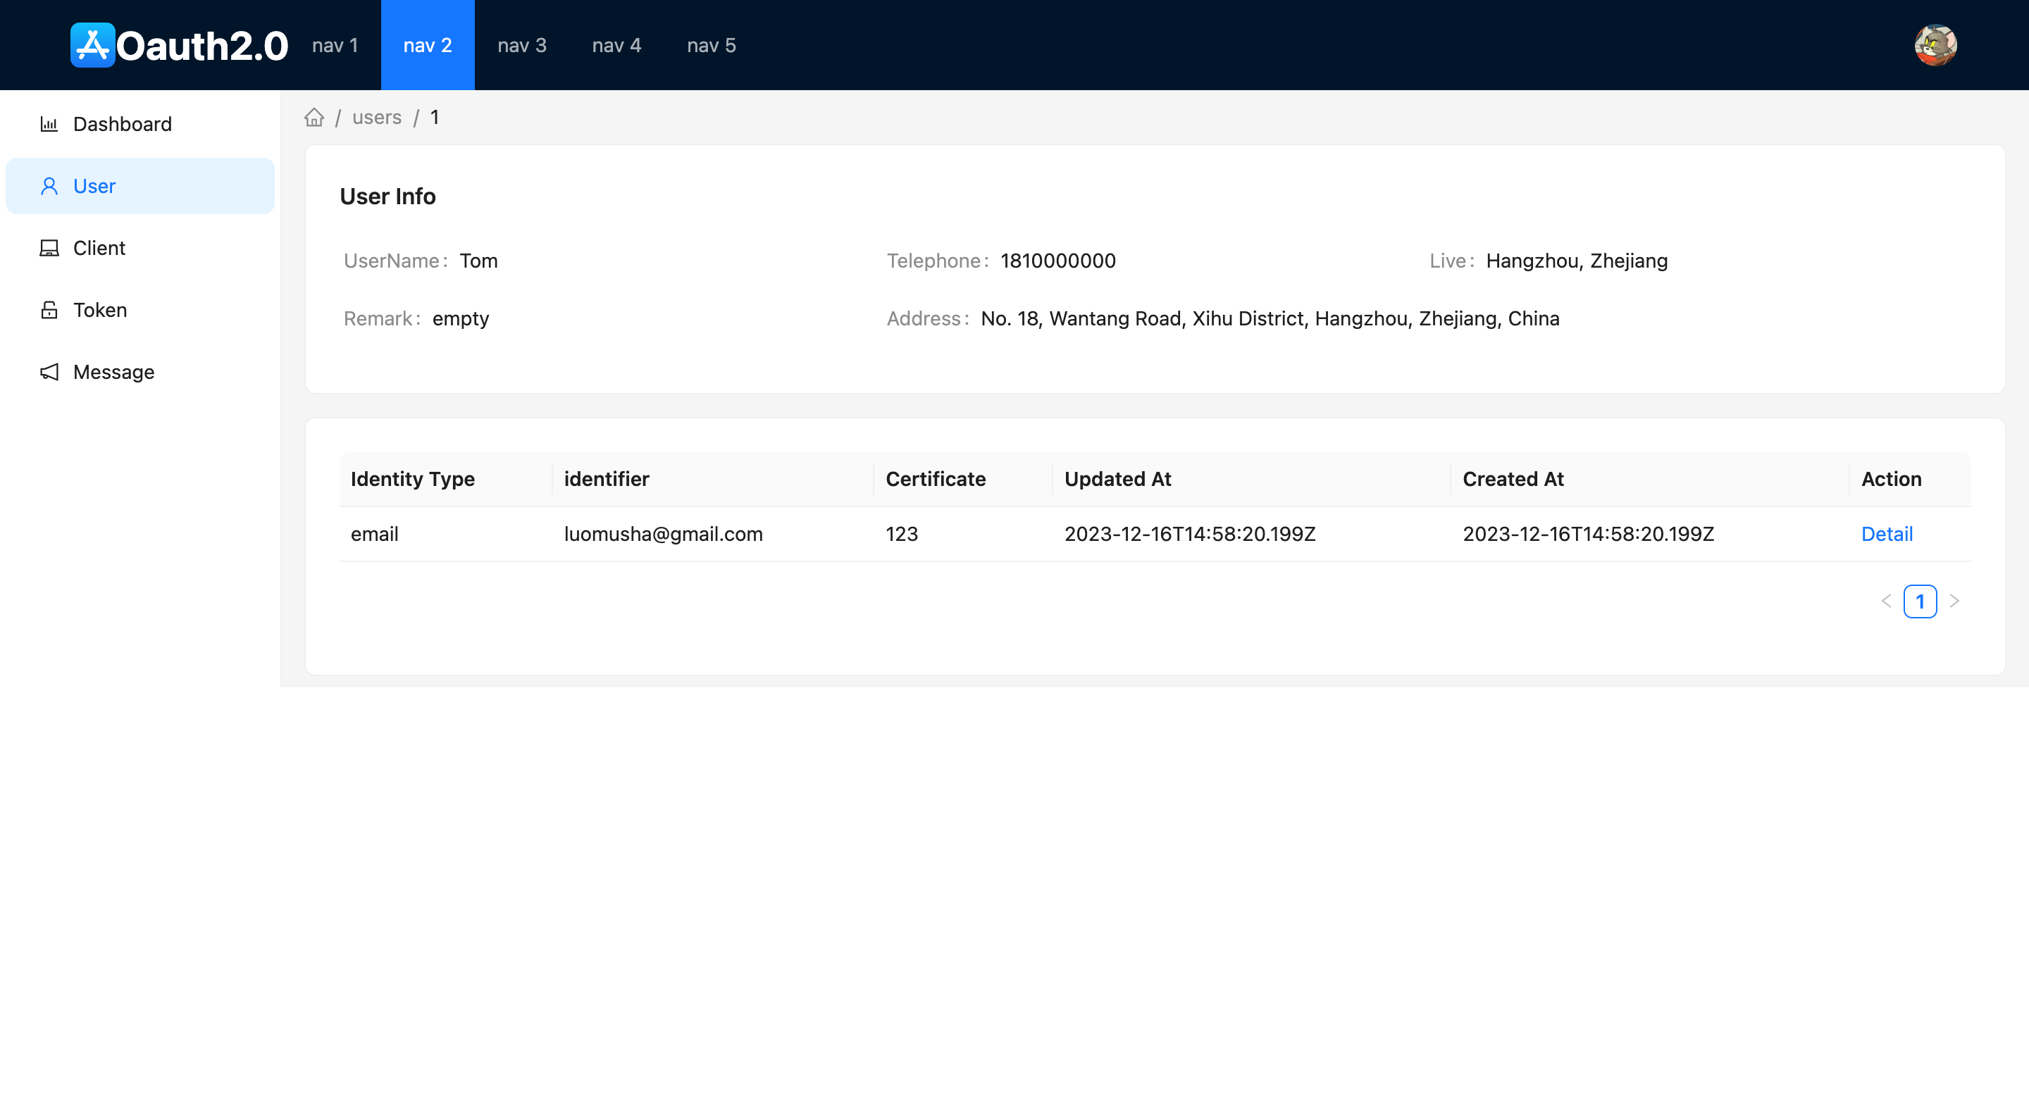Go to previous page arrow
Screen dimensions: 2029x1110
click(x=1886, y=601)
